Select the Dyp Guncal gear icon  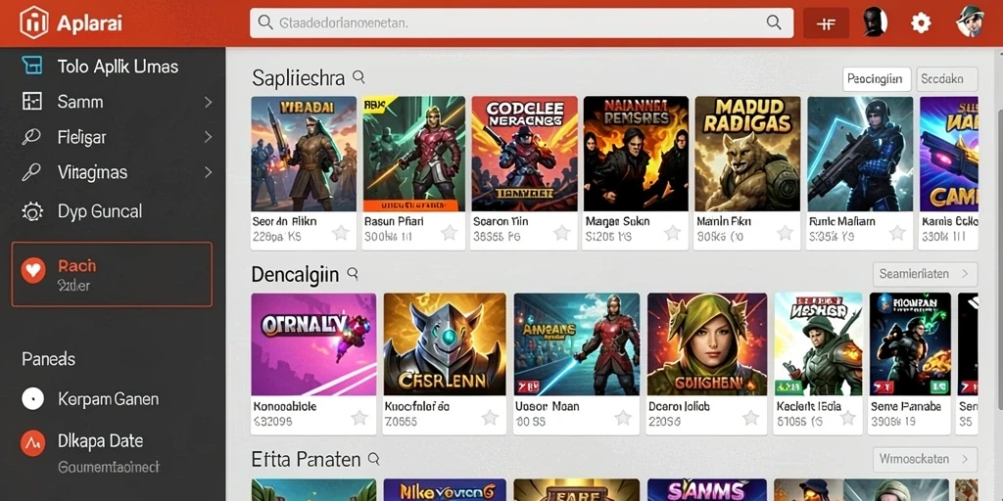click(32, 211)
